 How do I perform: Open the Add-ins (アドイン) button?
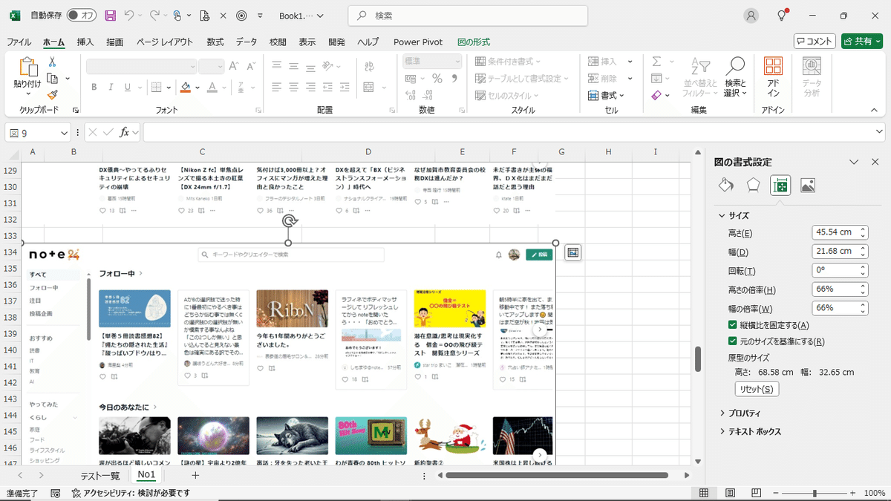[774, 77]
